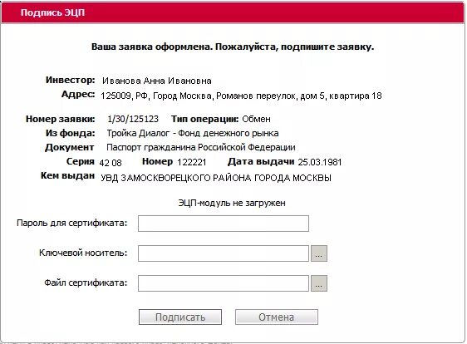Image resolution: width=467 pixels, height=344 pixels.
Task: Click passport number 122221
Action: [x=191, y=162]
